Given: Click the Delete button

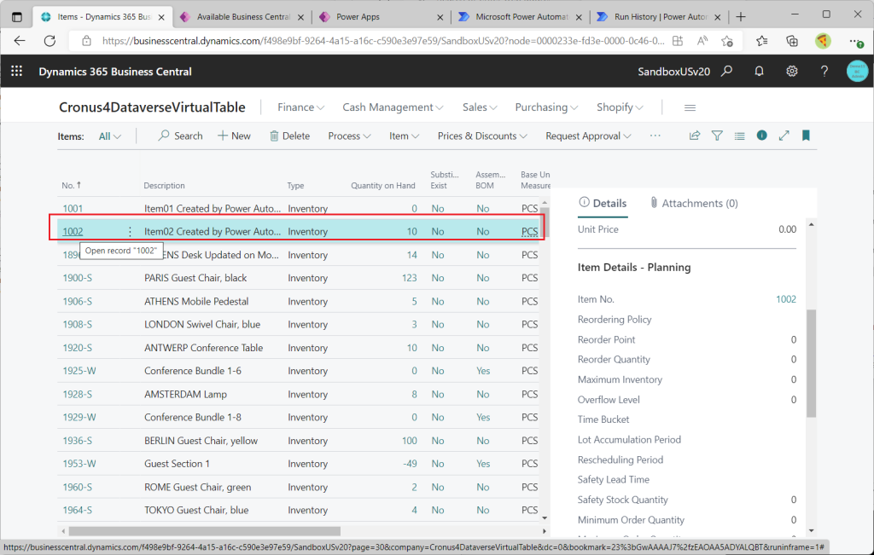Looking at the screenshot, I should point(290,136).
